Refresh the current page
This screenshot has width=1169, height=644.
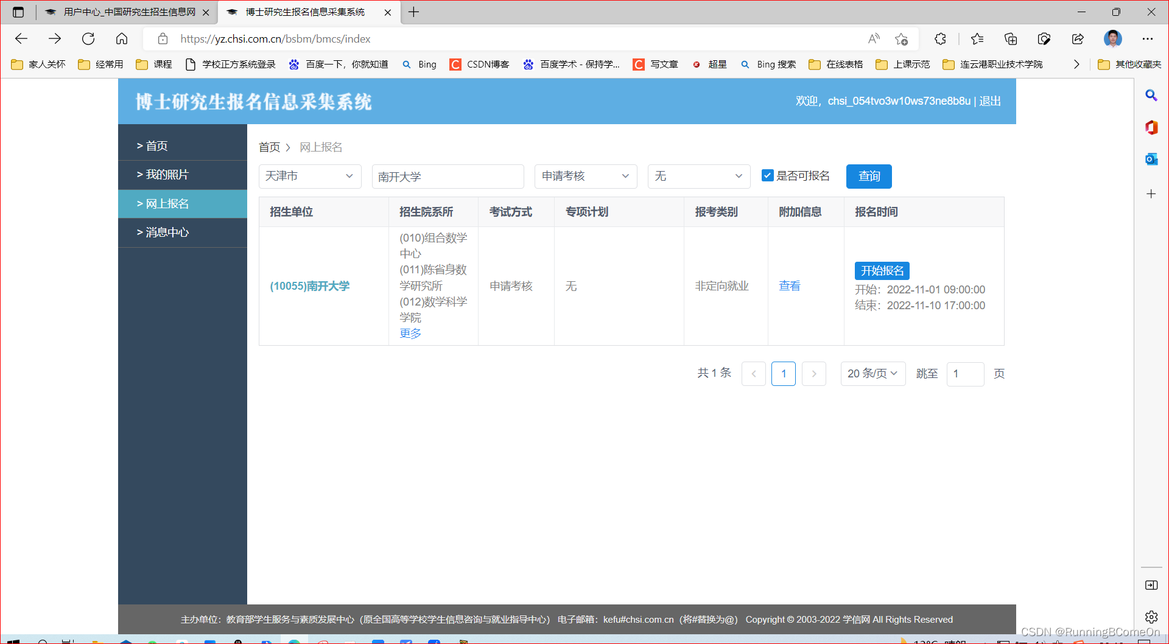pyautogui.click(x=88, y=38)
